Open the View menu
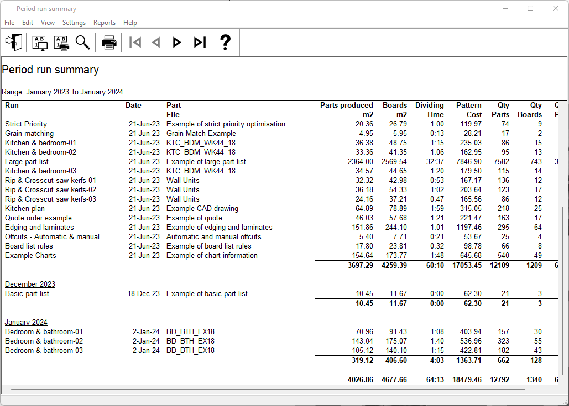Viewport: 569px width, 406px height. pyautogui.click(x=48, y=23)
